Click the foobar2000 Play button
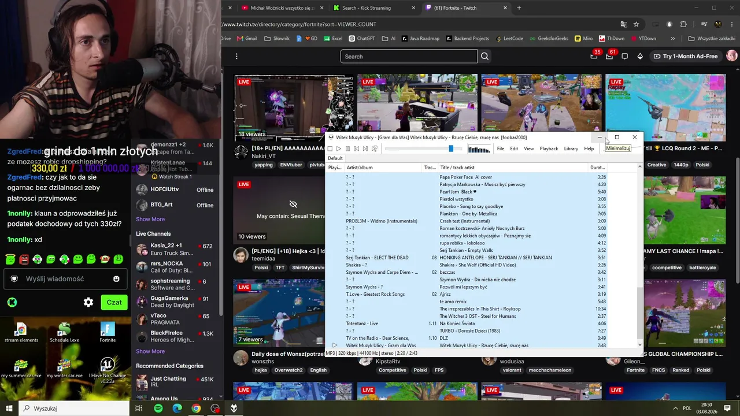This screenshot has height=416, width=740. click(339, 149)
